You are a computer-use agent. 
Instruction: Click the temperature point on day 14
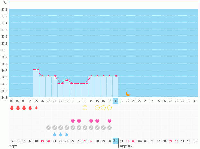click(91, 76)
